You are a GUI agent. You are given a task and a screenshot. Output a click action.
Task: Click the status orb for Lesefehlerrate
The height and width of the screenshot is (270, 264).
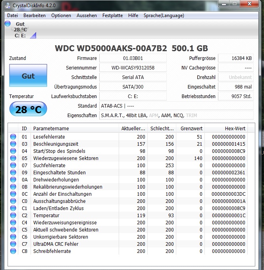click(x=13, y=137)
